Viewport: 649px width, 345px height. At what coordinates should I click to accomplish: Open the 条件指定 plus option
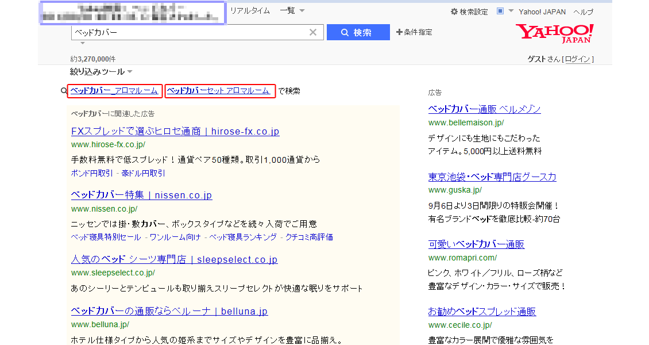pyautogui.click(x=414, y=32)
